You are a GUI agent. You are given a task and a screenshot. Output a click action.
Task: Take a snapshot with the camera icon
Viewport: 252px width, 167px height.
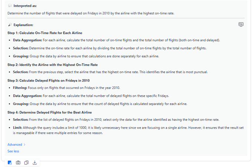coord(18,162)
